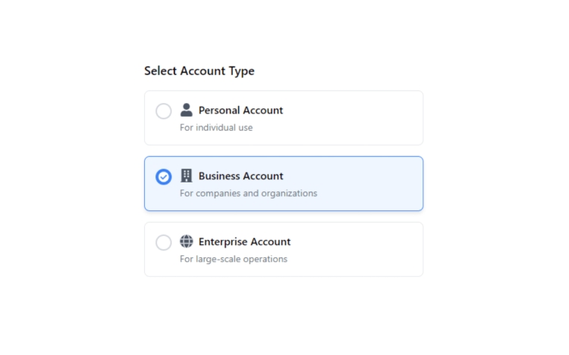
Task: Click the person silhouette icon
Action: pyautogui.click(x=186, y=110)
